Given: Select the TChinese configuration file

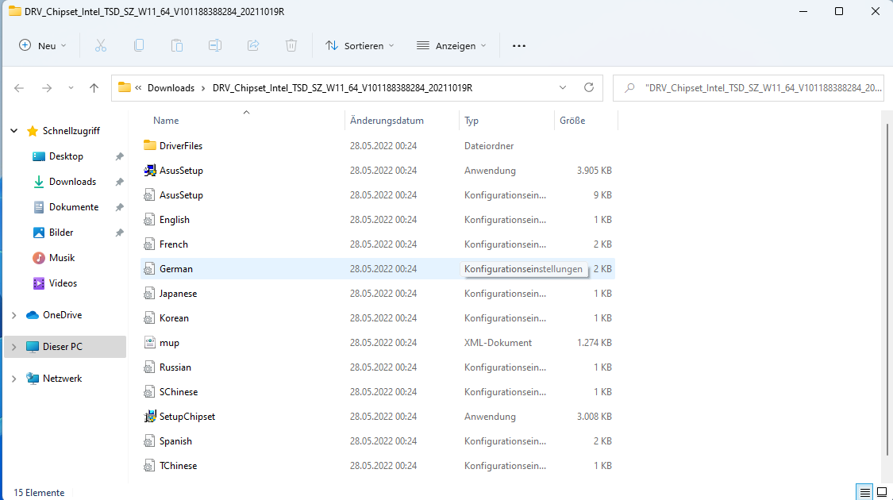Looking at the screenshot, I should 378,466.
